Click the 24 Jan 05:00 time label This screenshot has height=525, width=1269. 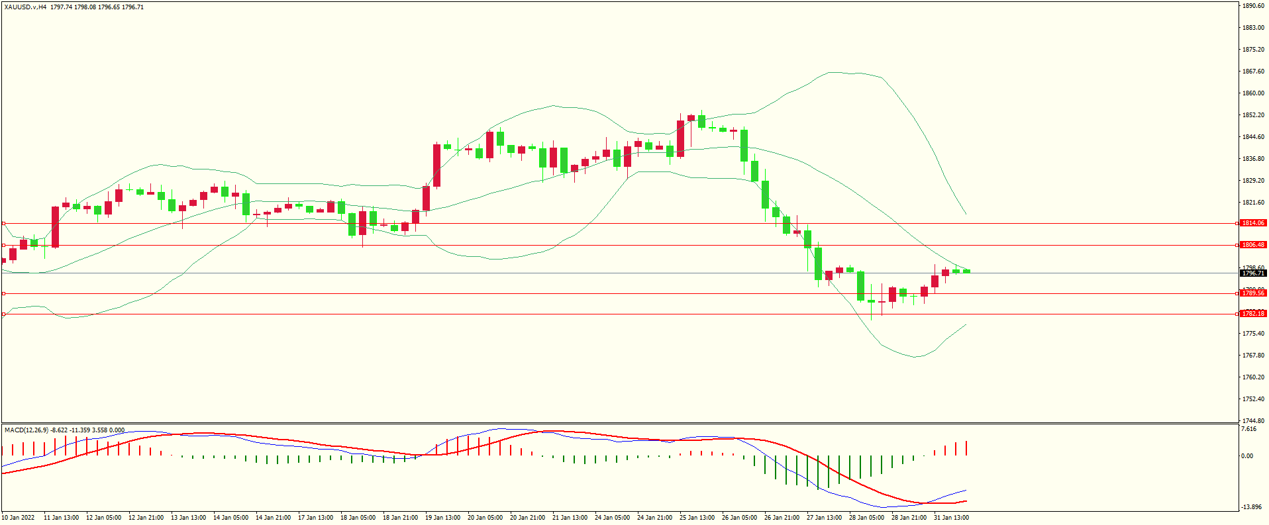(612, 518)
